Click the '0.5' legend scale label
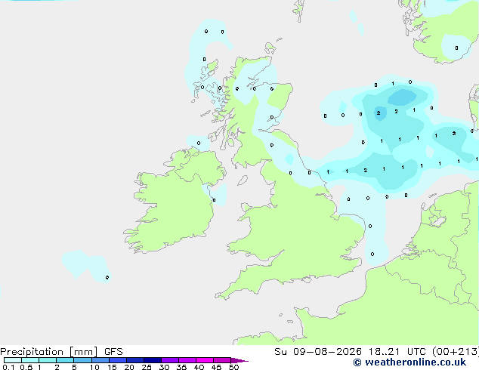The image size is (479, 370). click(x=26, y=367)
